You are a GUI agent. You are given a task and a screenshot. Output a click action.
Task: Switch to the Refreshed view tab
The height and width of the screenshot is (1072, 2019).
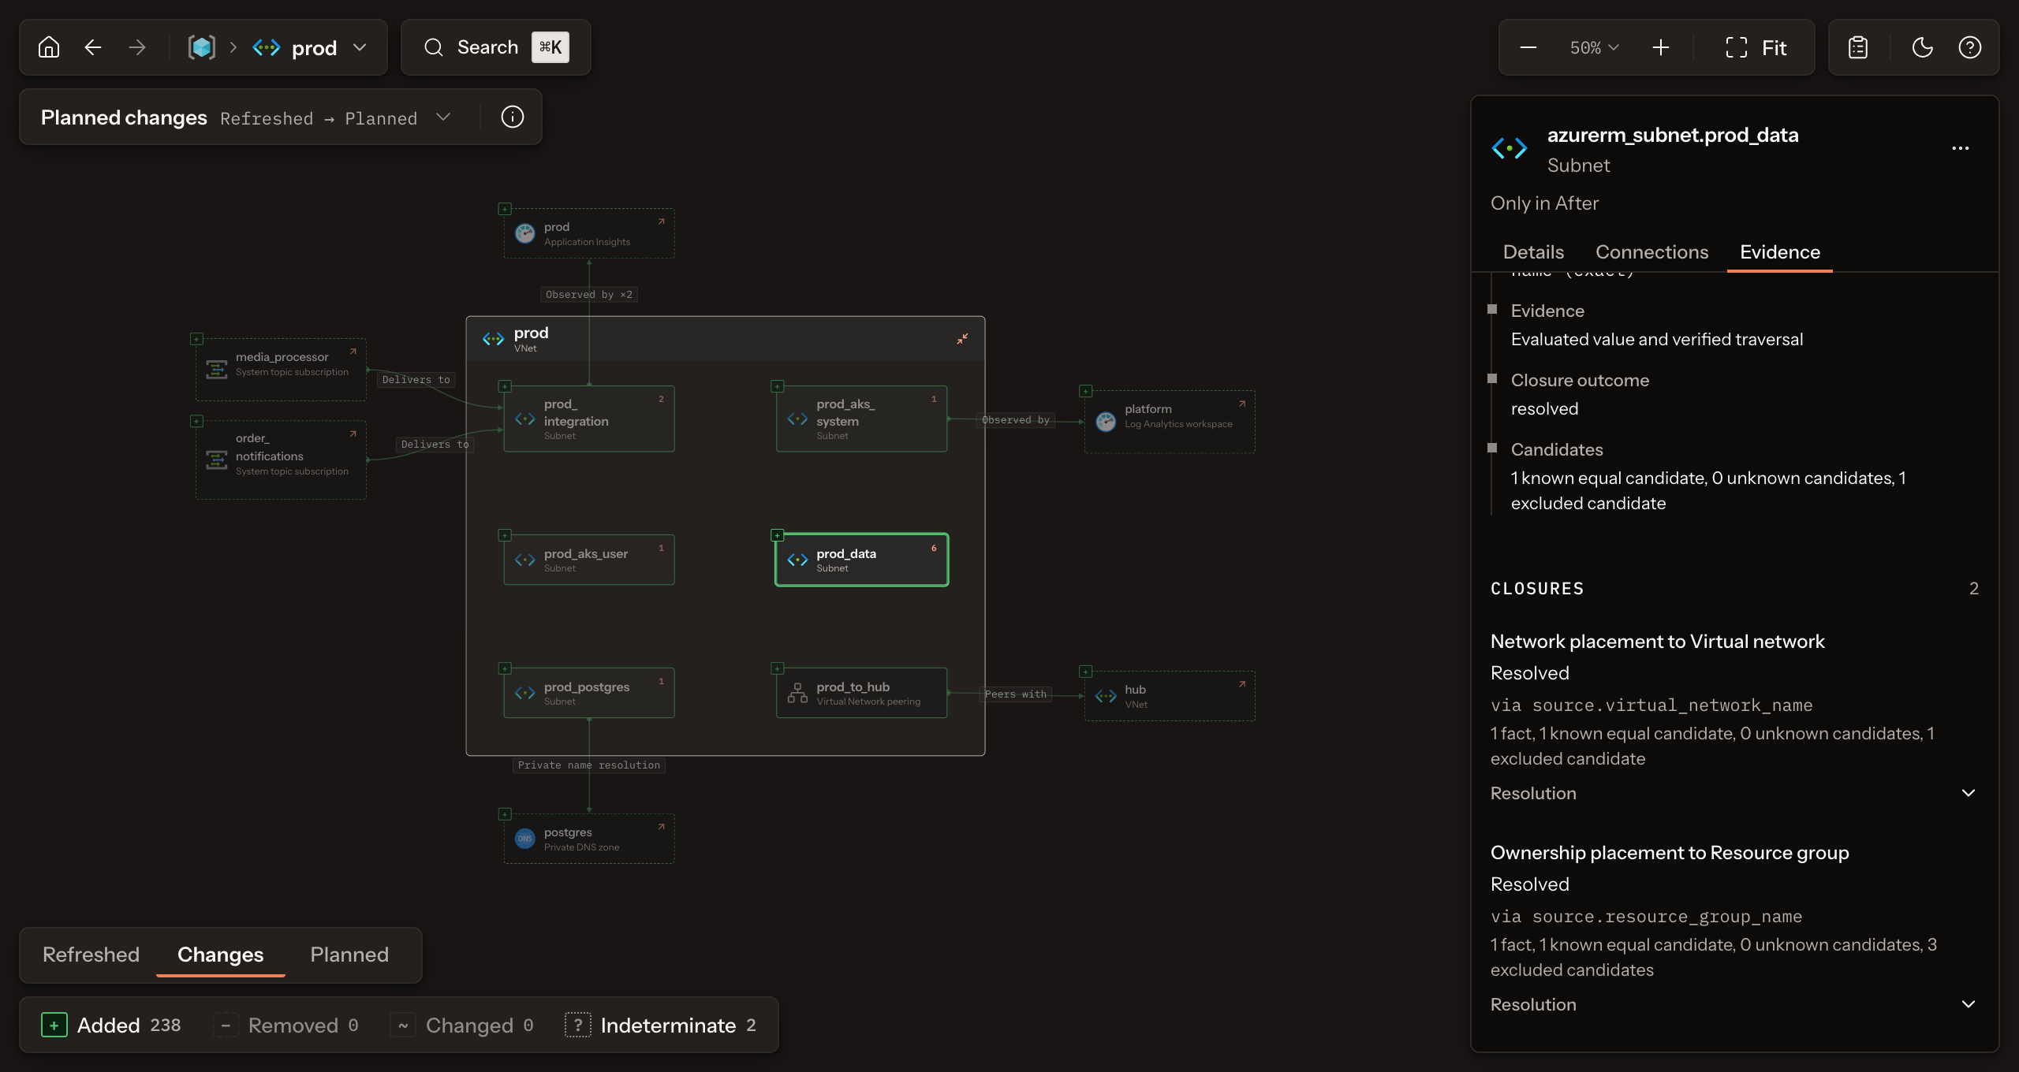point(91,955)
